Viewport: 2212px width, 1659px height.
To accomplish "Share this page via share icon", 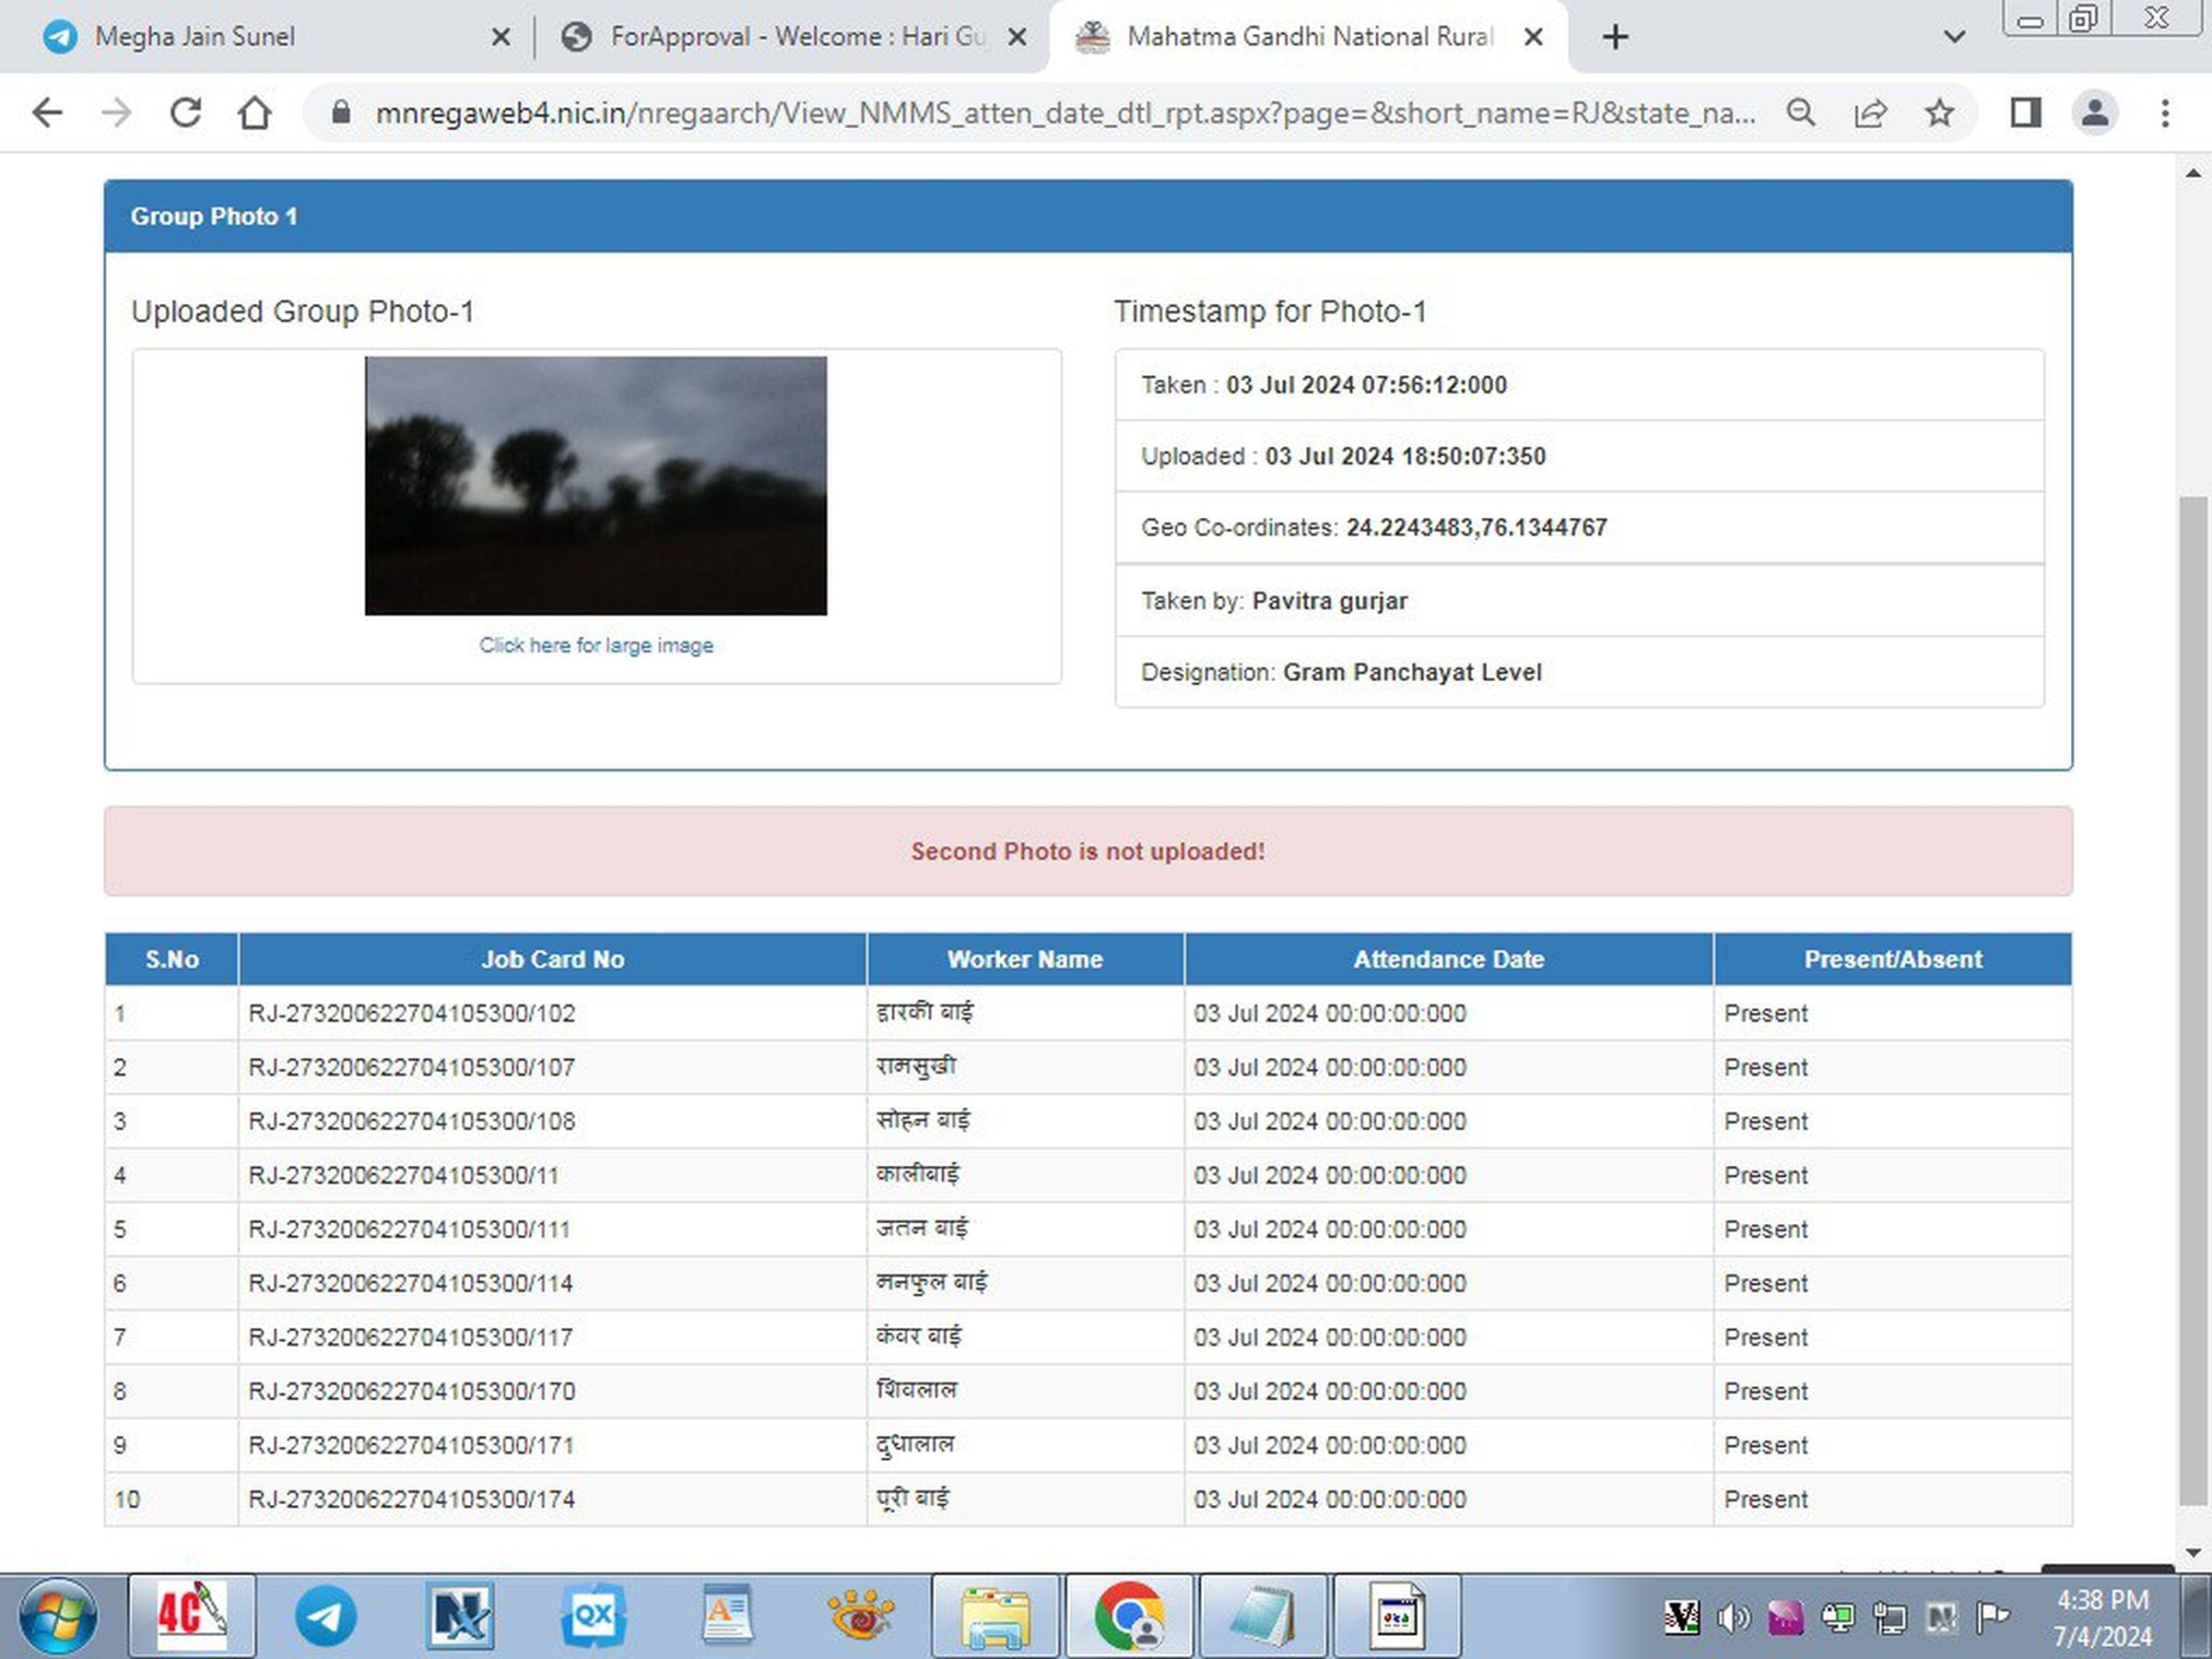I will click(x=1870, y=113).
